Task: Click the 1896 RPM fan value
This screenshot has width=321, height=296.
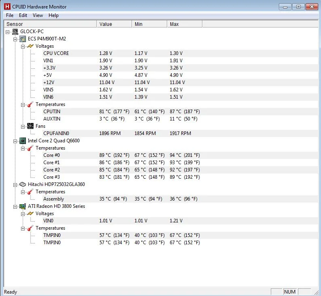Action: [x=110, y=133]
